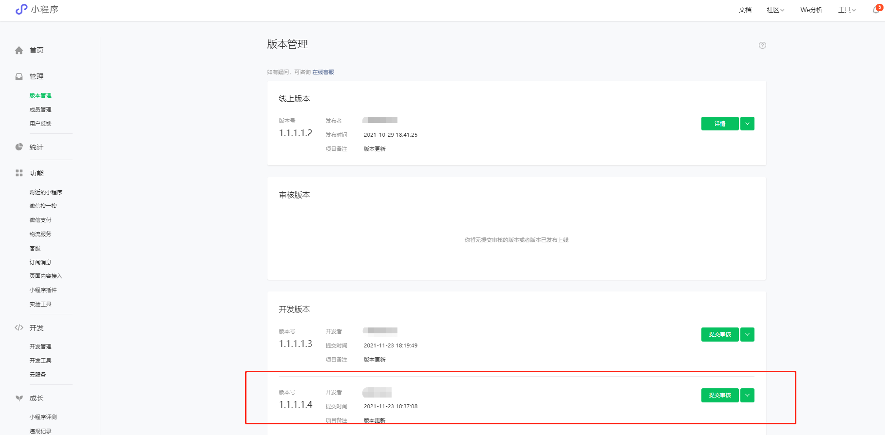Viewport: 885px width, 435px height.
Task: Click the home icon beside 首页
Action: [x=19, y=50]
